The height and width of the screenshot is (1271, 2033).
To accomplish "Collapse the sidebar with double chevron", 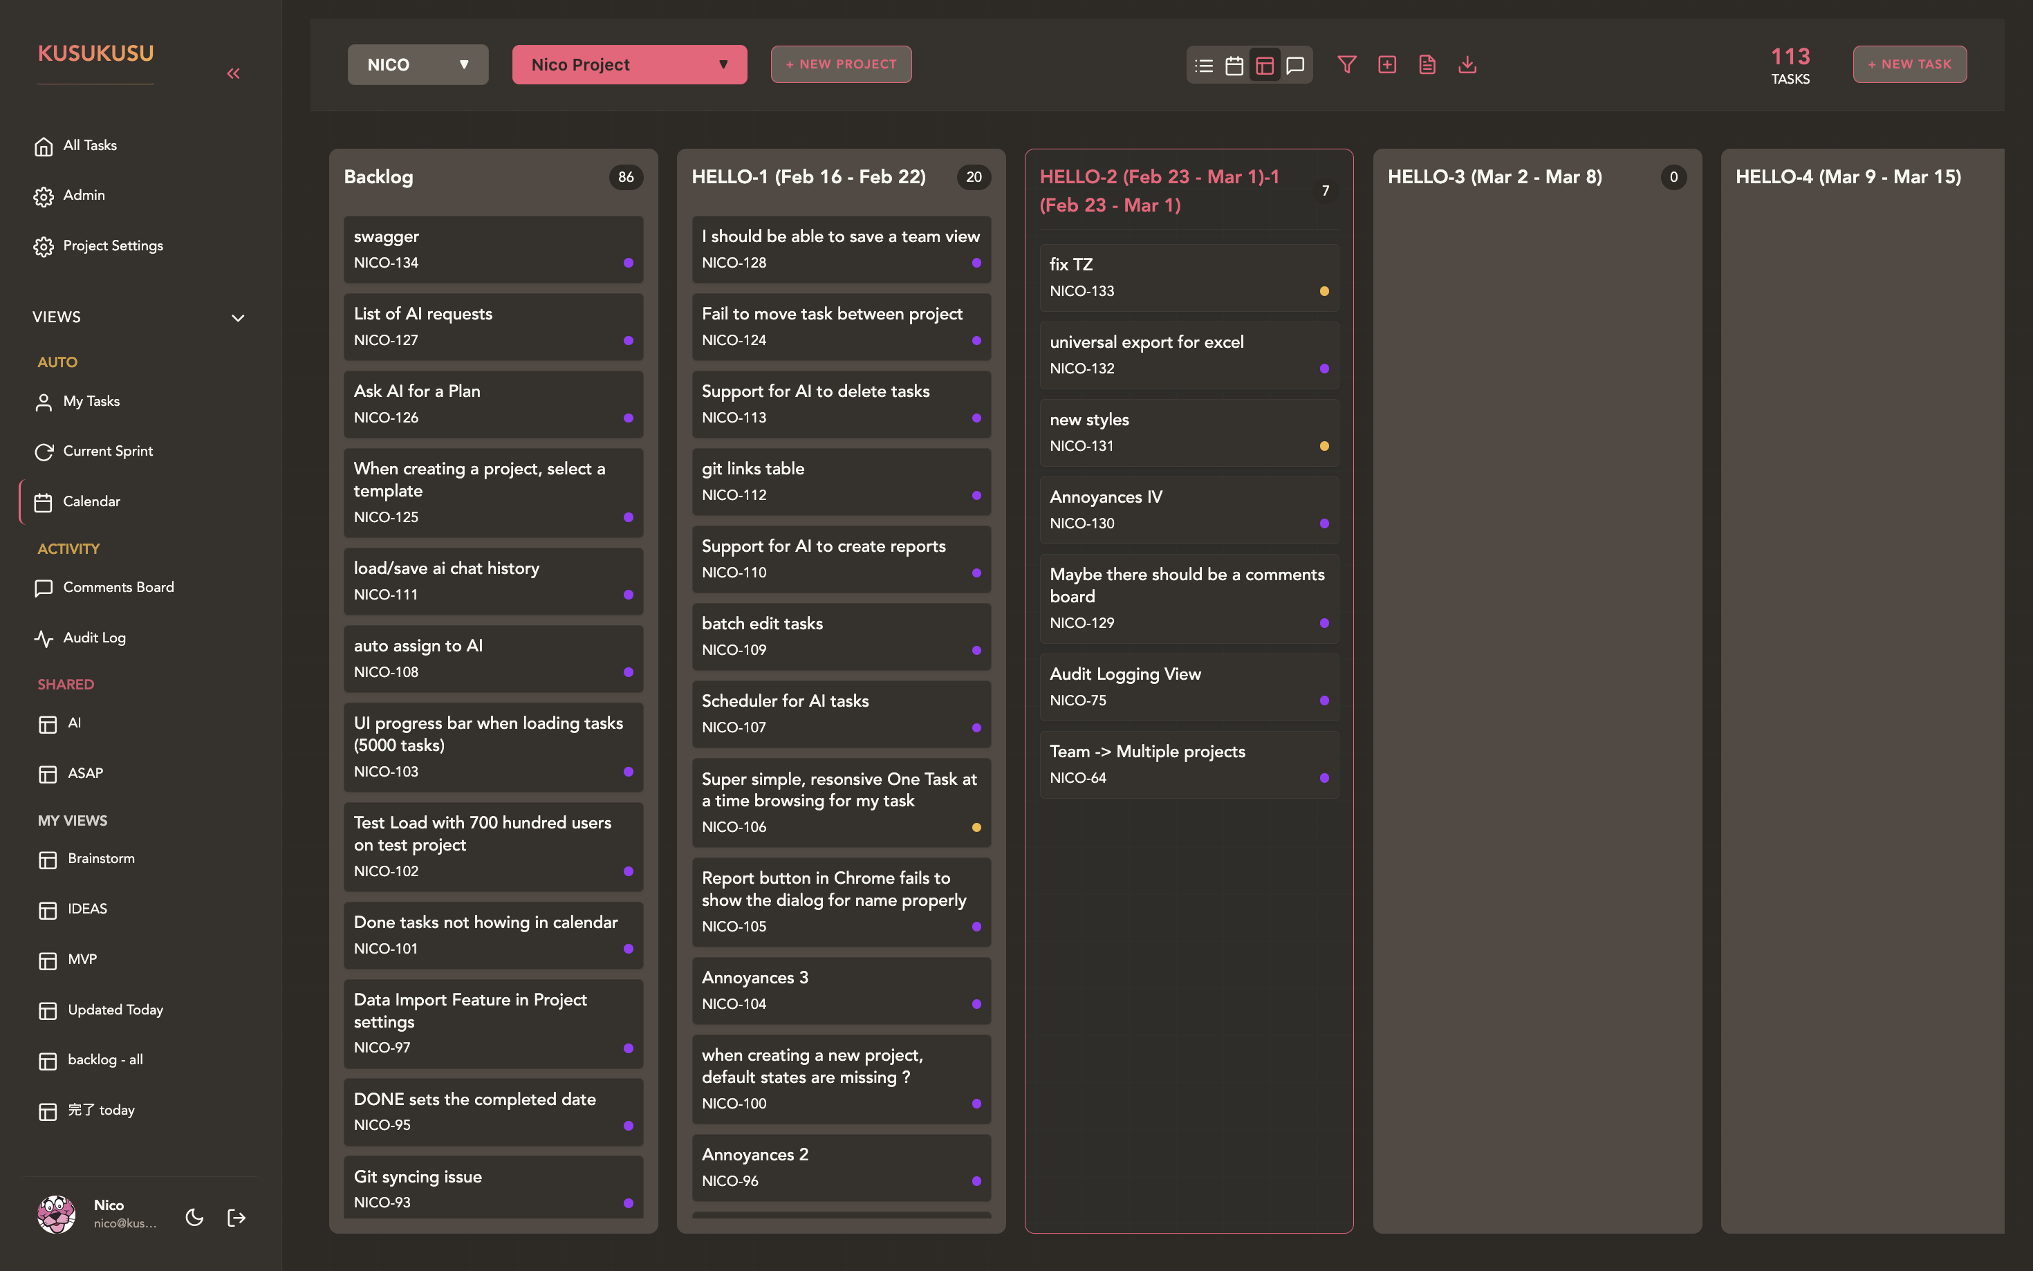I will (233, 73).
